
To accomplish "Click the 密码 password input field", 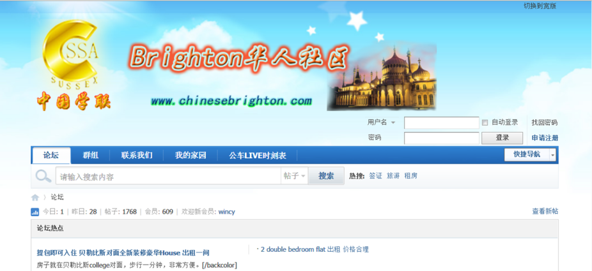I will (x=441, y=138).
